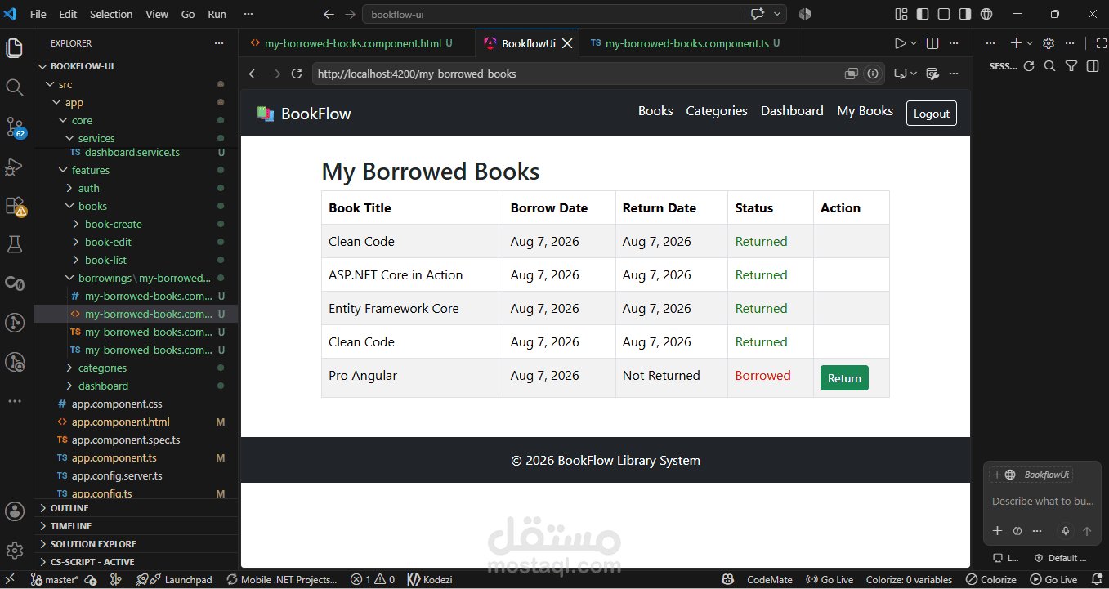This screenshot has width=1109, height=589.
Task: Open Extensions view with warning badge
Action: pyautogui.click(x=15, y=205)
